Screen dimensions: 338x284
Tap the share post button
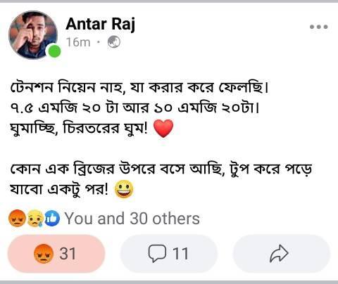pos(282,254)
